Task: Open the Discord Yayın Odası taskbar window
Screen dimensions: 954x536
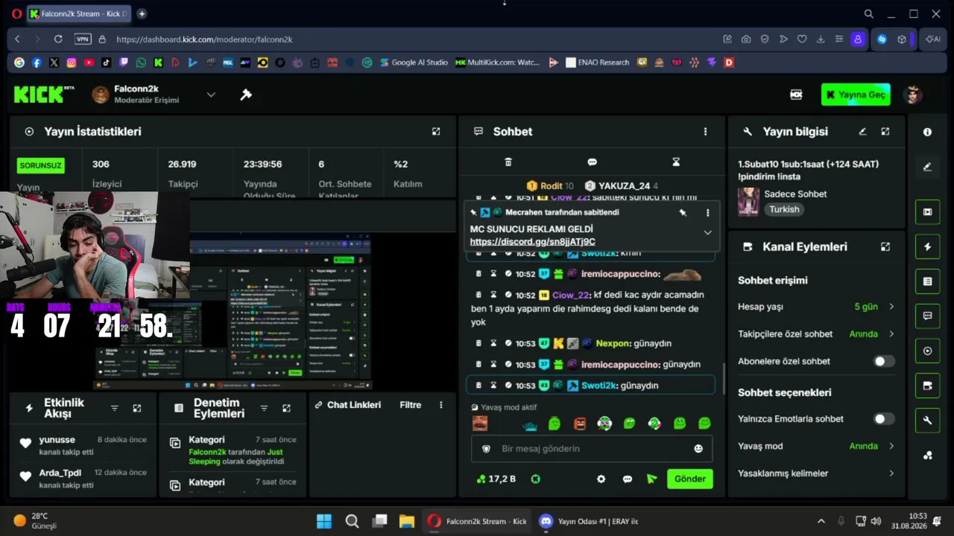Action: [x=589, y=521]
